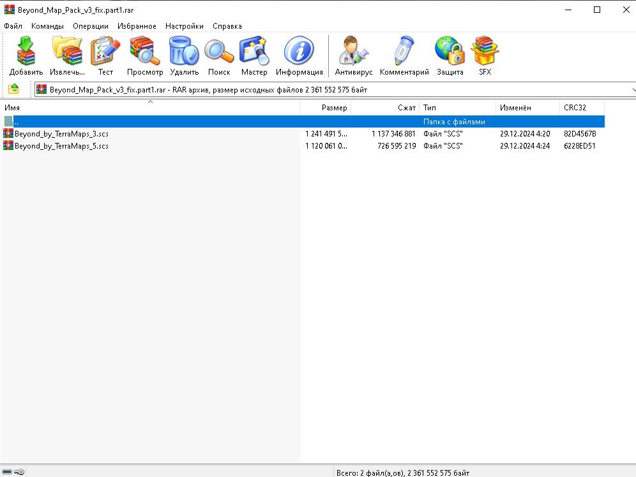Screen dimensions: 636x477
Task: Add archive Комментарий via toolbar
Action: point(404,55)
